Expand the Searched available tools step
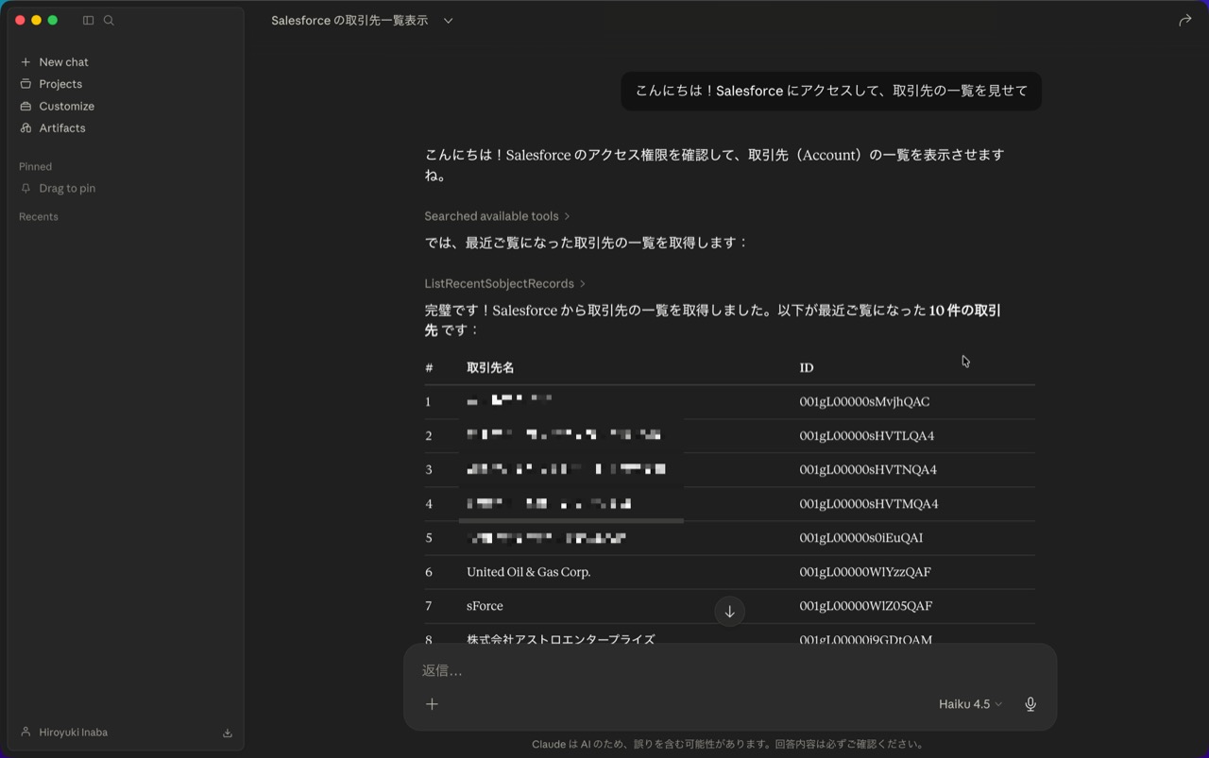Screen dimensions: 1209x758 [497, 216]
